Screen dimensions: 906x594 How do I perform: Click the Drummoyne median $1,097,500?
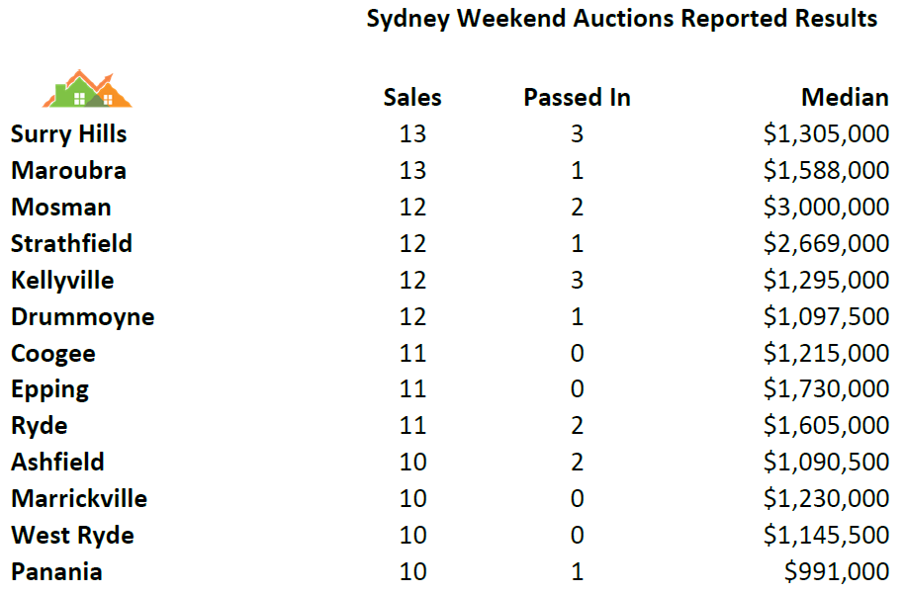pyautogui.click(x=826, y=316)
